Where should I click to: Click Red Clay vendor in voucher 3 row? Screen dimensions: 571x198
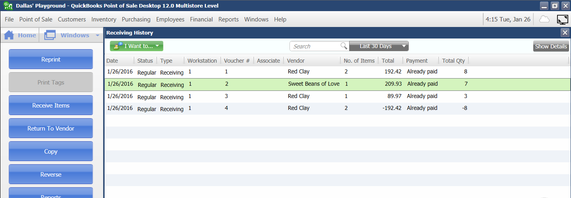pyautogui.click(x=299, y=96)
